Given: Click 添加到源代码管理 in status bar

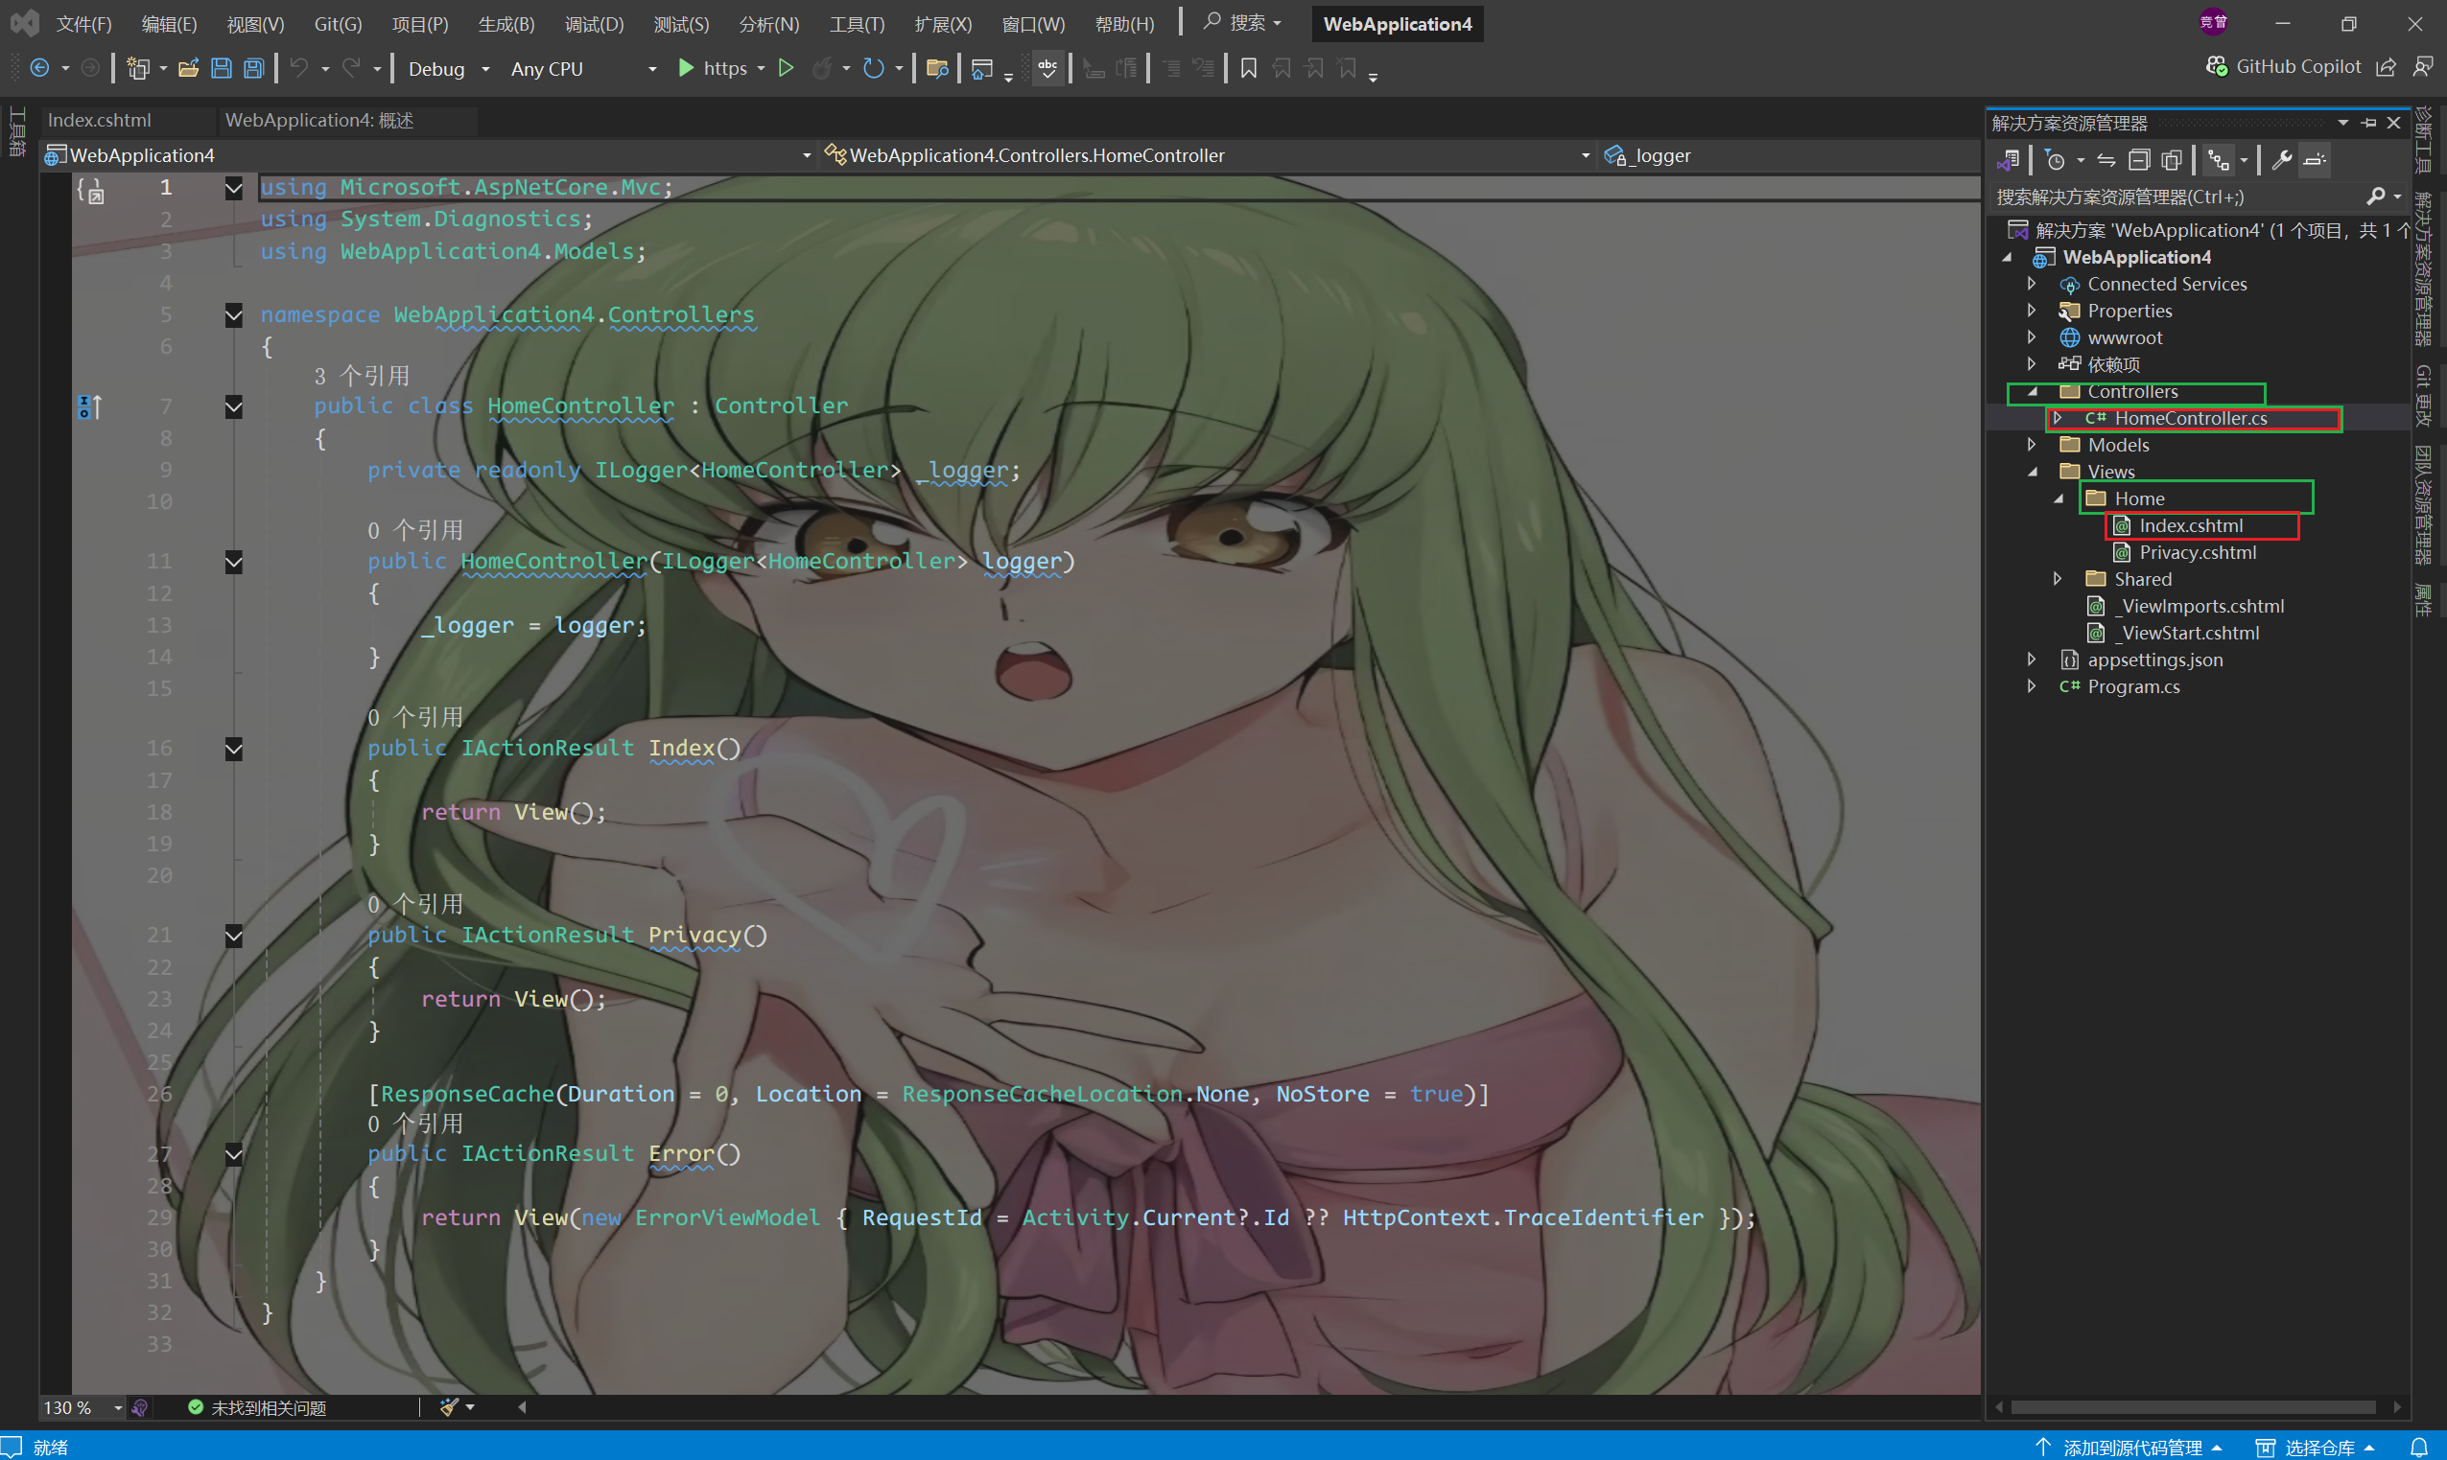Looking at the screenshot, I should 2130,1448.
